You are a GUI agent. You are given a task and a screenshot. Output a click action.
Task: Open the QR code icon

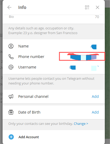click(x=87, y=7)
